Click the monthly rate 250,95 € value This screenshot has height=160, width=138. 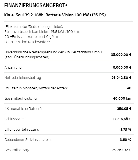pos(124,109)
